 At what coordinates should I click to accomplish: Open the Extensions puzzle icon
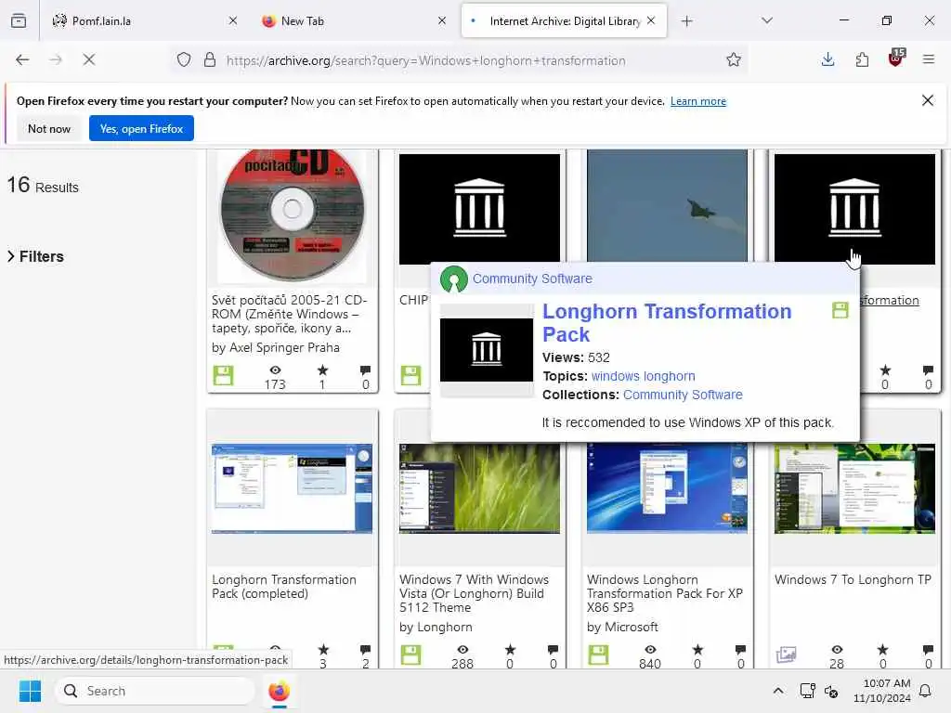(x=862, y=59)
